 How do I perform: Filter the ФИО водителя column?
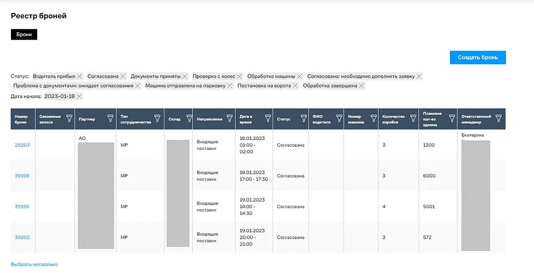click(339, 119)
